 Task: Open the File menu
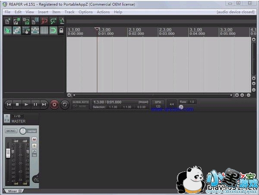[7, 12]
